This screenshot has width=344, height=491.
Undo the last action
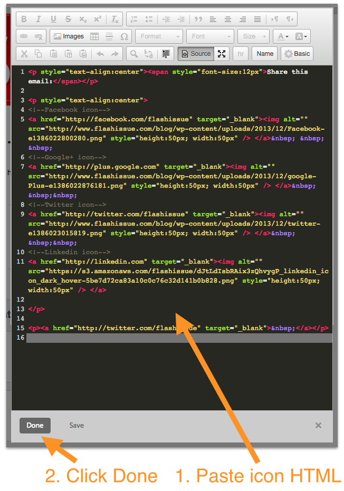pos(100,54)
